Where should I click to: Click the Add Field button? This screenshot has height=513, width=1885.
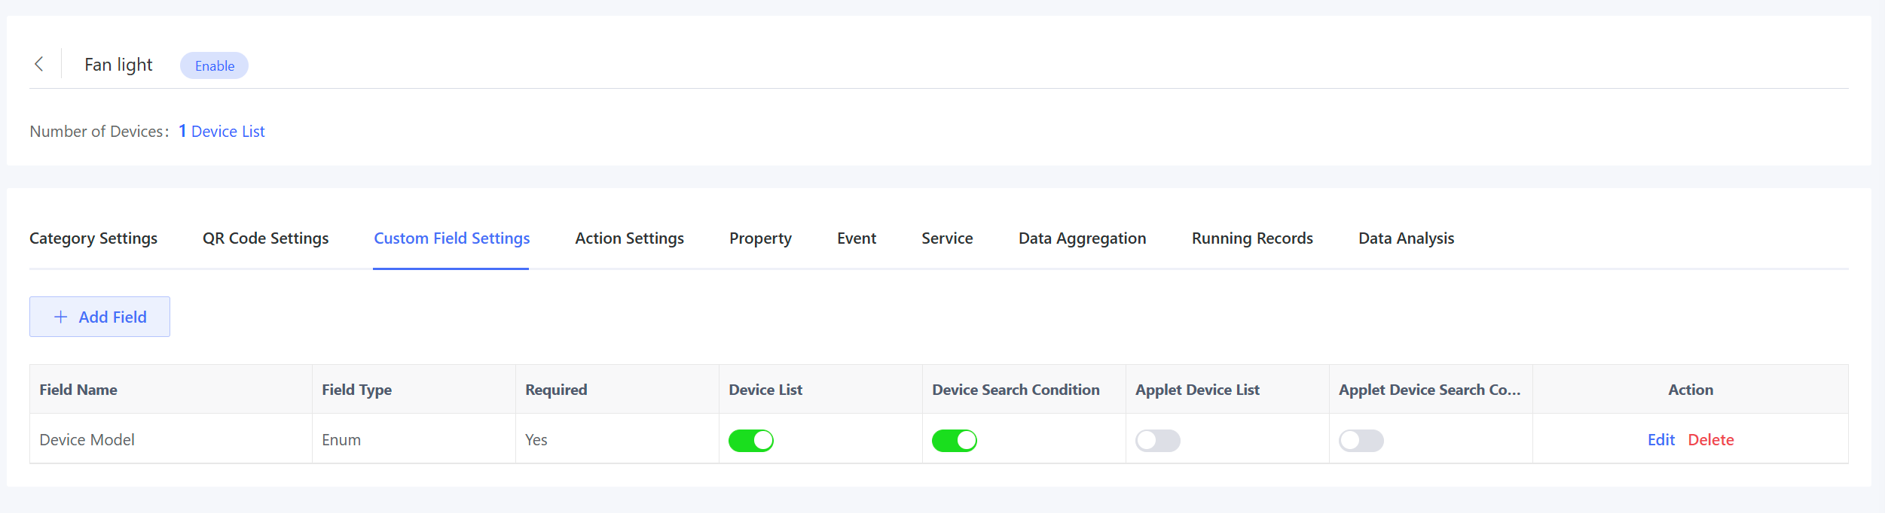99,317
